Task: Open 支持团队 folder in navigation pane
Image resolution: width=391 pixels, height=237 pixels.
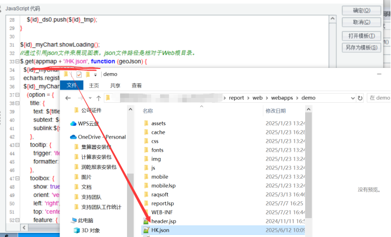Action: click(91, 197)
